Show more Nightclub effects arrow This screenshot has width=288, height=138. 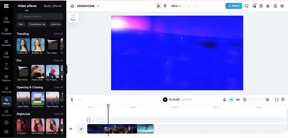click(x=62, y=126)
